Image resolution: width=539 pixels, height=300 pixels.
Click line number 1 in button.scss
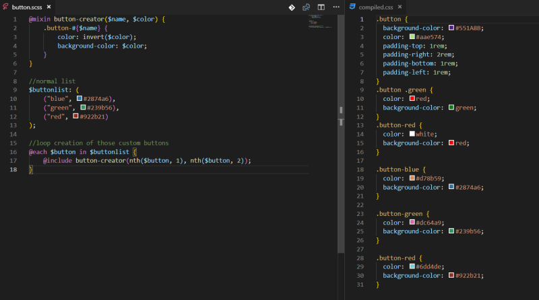15,20
